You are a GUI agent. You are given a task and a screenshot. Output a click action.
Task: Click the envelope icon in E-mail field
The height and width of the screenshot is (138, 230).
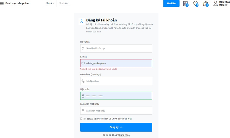click(83, 63)
